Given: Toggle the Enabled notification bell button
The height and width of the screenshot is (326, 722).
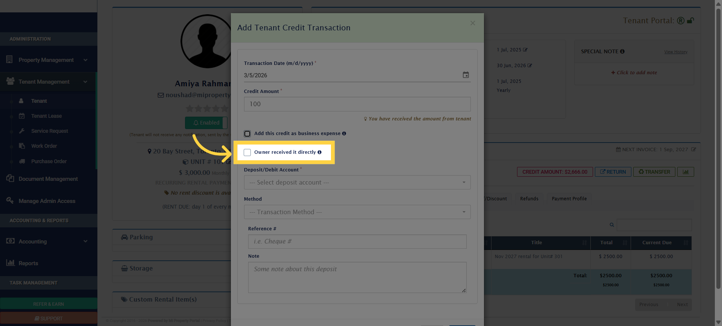Looking at the screenshot, I should 206,123.
